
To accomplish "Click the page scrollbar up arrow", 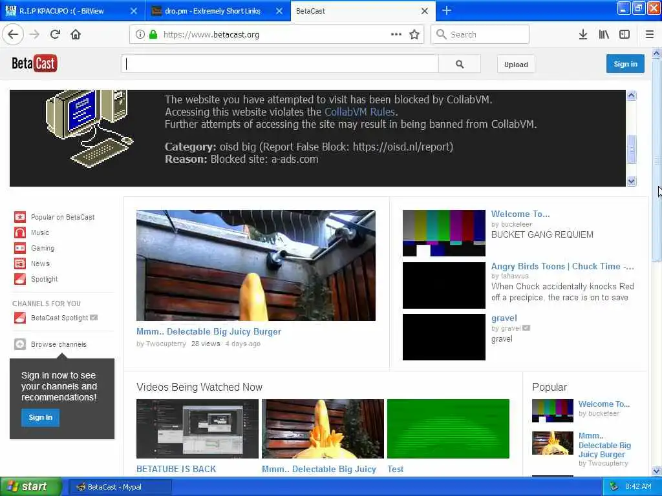I will tap(657, 54).
